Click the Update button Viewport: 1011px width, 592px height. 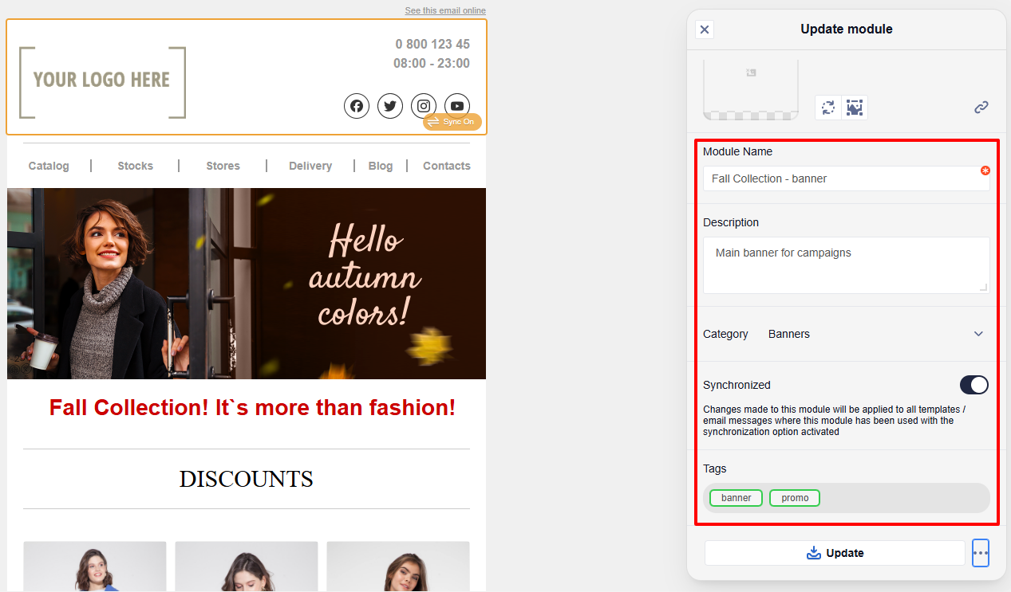835,553
